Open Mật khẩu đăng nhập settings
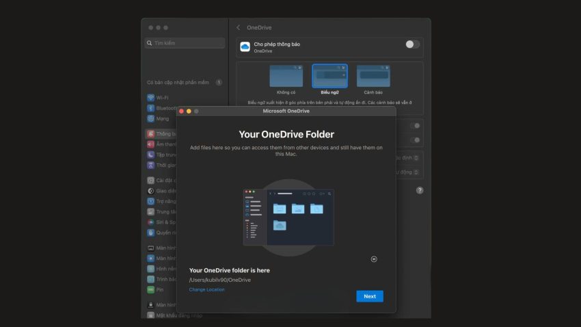This screenshot has height=327, width=581. click(x=174, y=315)
